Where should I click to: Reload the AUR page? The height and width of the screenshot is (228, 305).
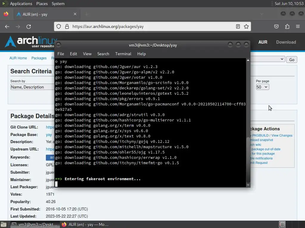(x=29, y=26)
